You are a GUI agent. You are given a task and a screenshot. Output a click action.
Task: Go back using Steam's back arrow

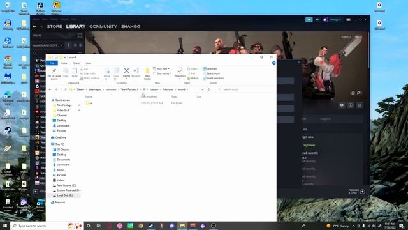pyautogui.click(x=34, y=27)
